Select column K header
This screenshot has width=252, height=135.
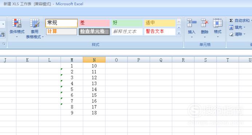click(x=27, y=60)
